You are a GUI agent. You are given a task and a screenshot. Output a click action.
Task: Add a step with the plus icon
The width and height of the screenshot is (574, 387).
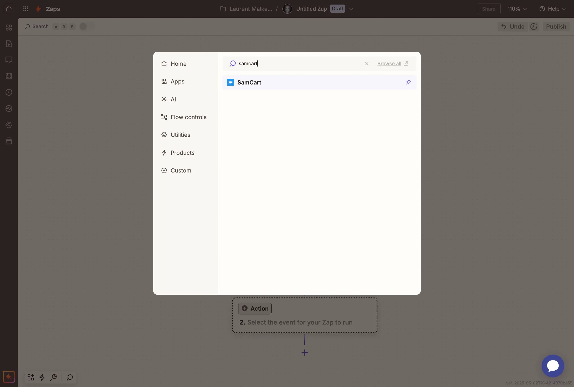pyautogui.click(x=305, y=353)
